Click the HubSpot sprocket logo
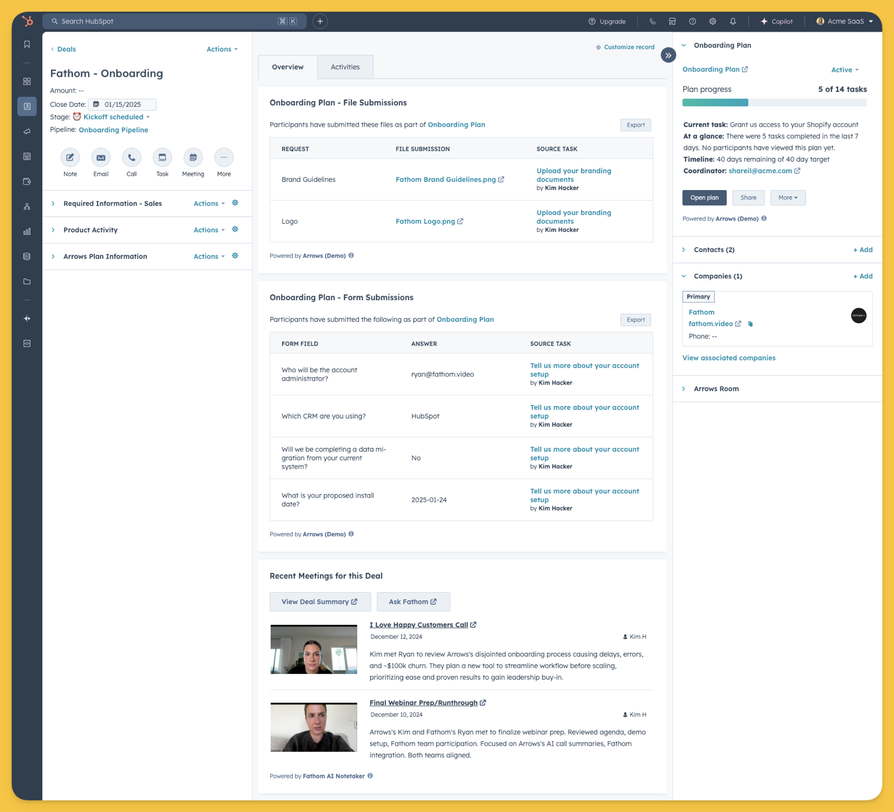The width and height of the screenshot is (894, 812). tap(27, 21)
